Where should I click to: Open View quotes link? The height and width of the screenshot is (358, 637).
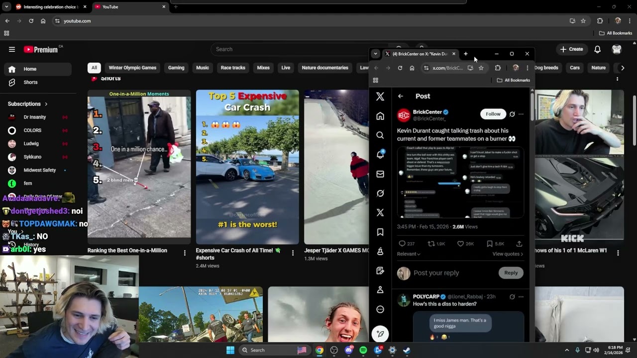click(x=508, y=254)
